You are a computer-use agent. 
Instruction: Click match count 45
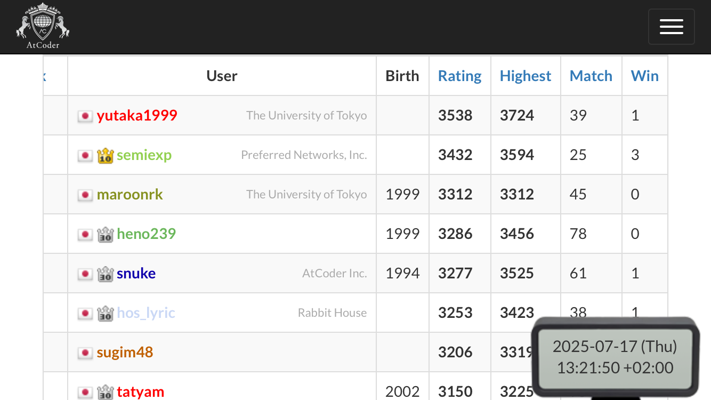(578, 194)
